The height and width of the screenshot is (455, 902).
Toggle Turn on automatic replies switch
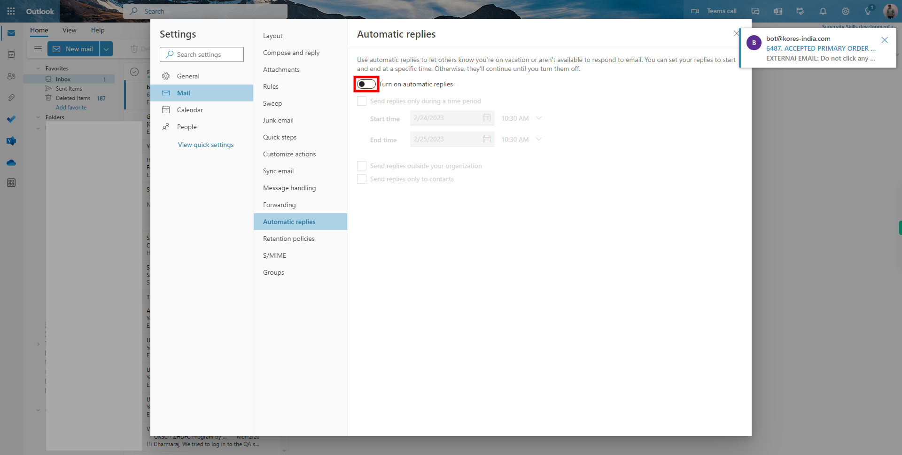(366, 84)
